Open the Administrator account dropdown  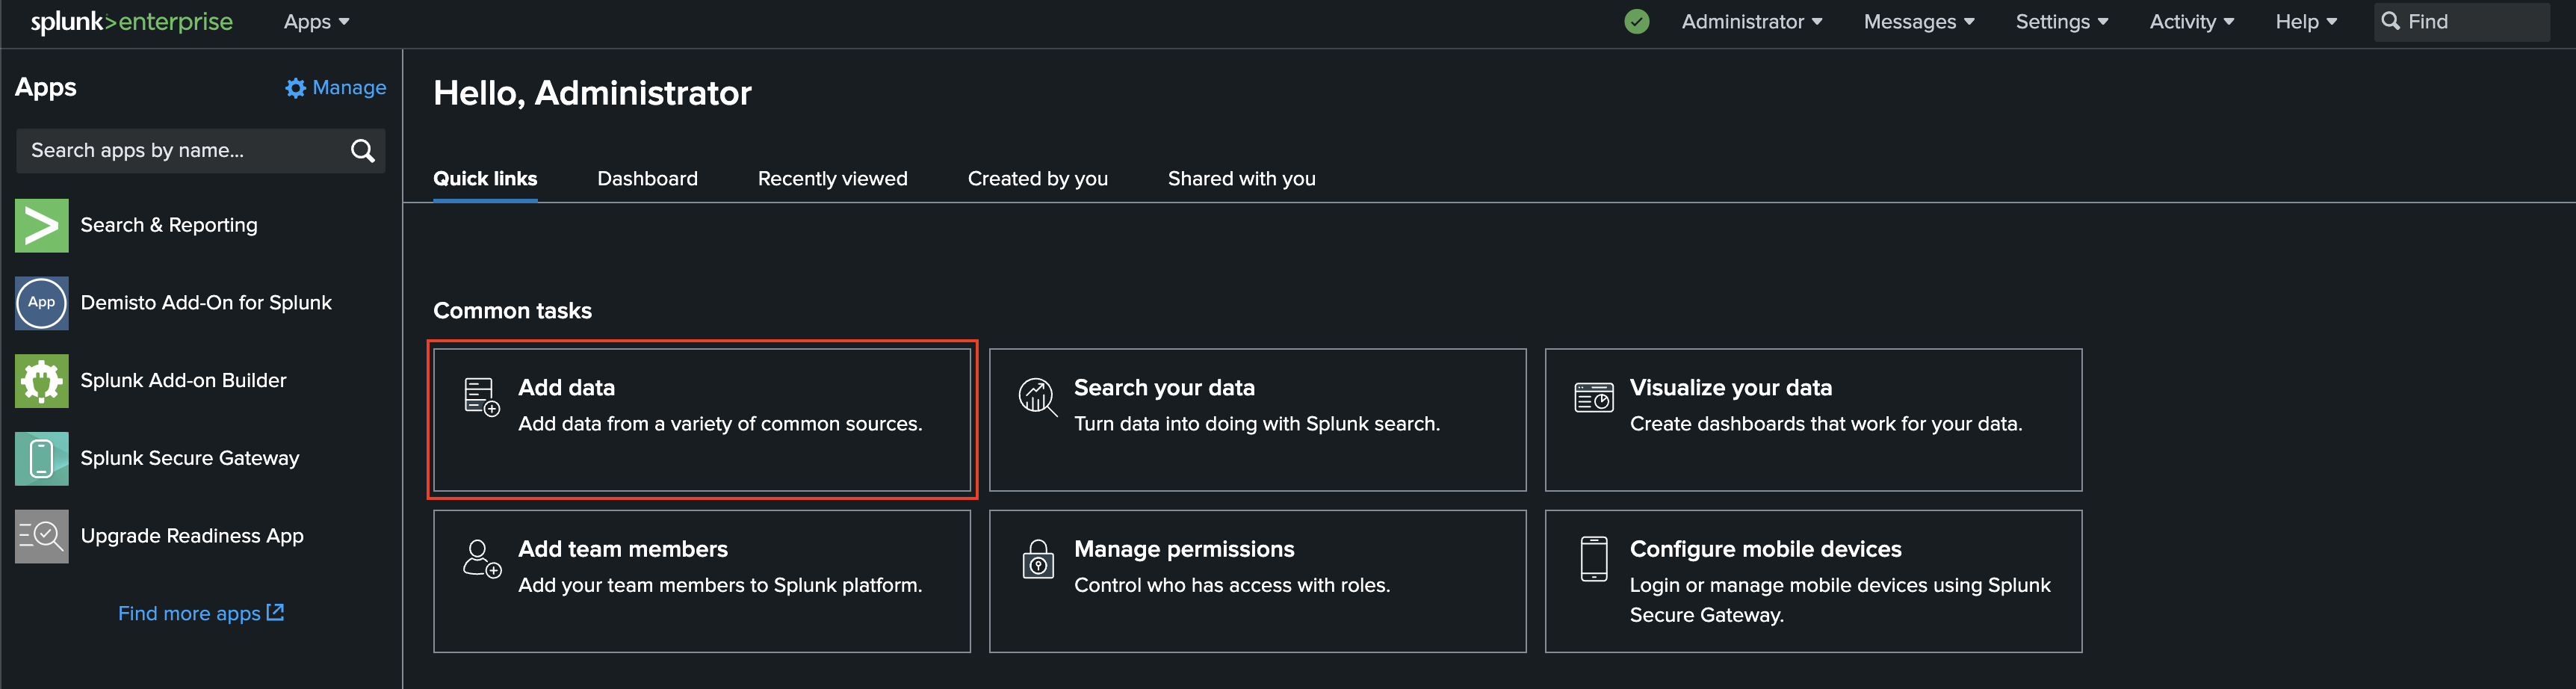(1752, 21)
